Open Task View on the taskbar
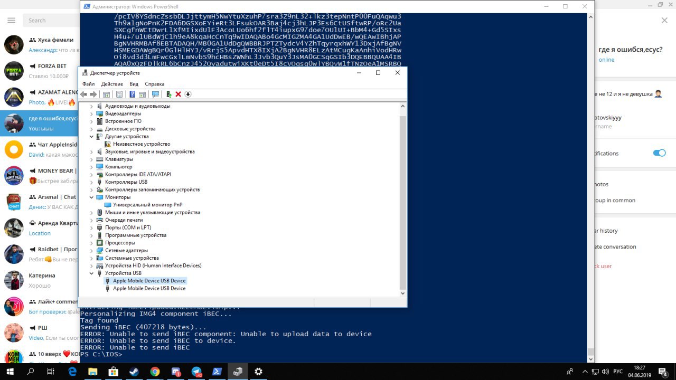The width and height of the screenshot is (676, 380). (51, 372)
